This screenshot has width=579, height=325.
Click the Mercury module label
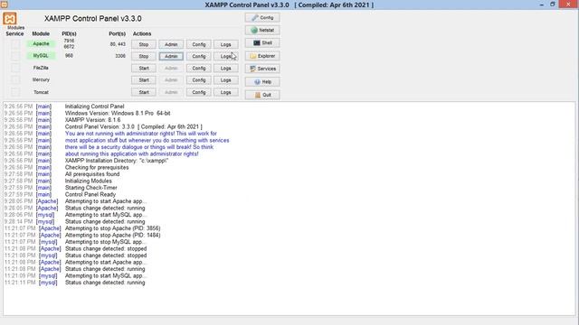pos(41,79)
